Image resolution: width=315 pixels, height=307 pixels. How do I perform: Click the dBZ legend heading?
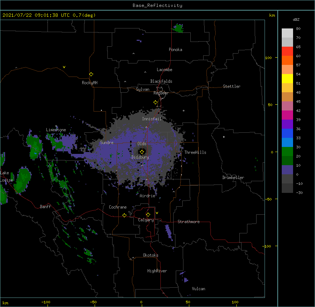pos(296,20)
